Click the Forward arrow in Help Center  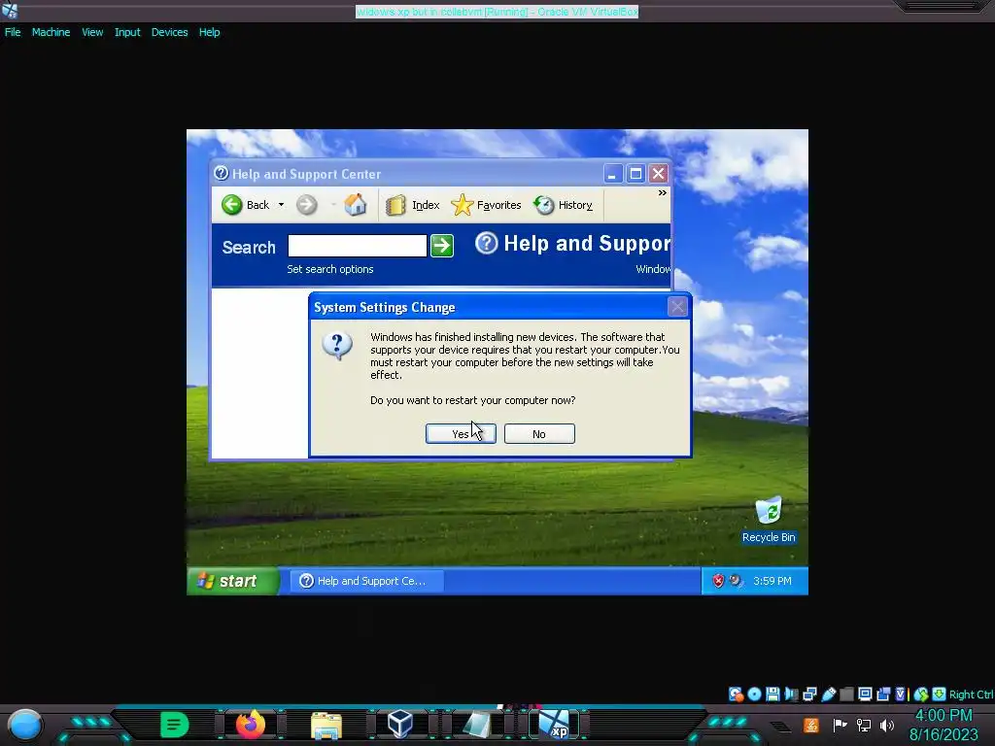[306, 205]
